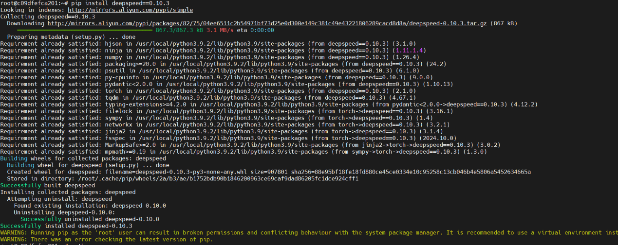
Task: Click the 'numpy' package name
Action: 113,57
